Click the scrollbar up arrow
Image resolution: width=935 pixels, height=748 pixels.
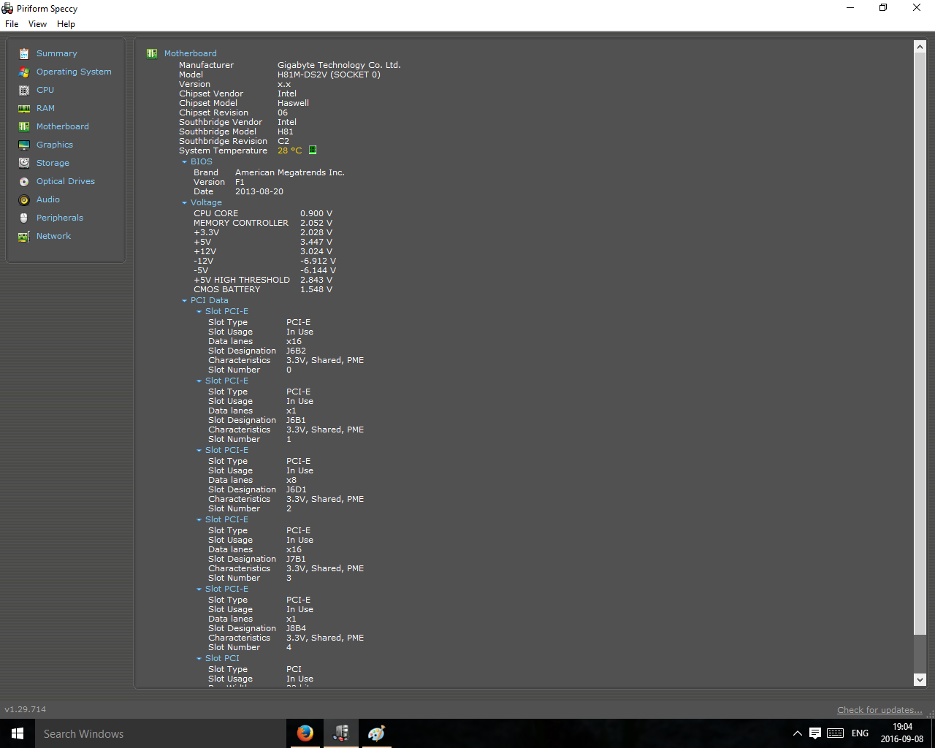(x=920, y=47)
